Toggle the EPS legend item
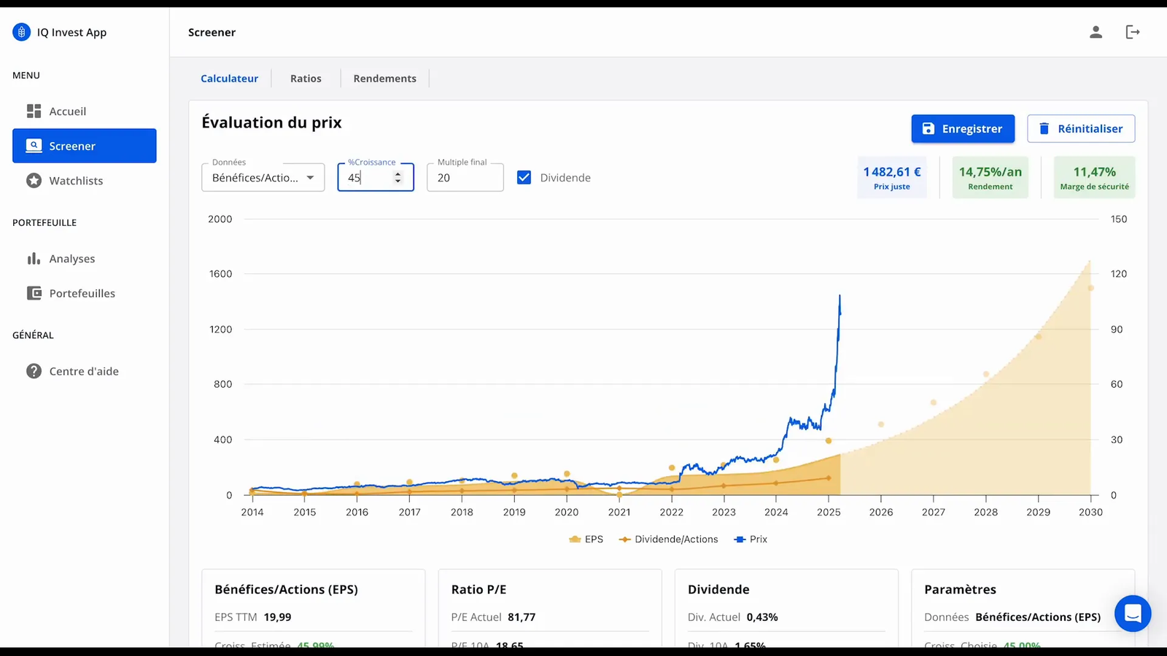Image resolution: width=1167 pixels, height=656 pixels. click(586, 539)
